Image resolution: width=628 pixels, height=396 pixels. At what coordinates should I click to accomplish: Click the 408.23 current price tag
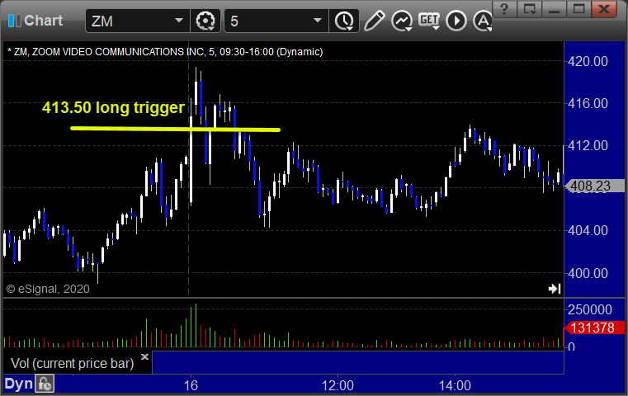point(594,186)
